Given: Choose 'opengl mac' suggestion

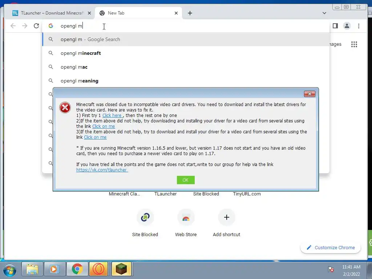Looking at the screenshot, I should click(186, 67).
